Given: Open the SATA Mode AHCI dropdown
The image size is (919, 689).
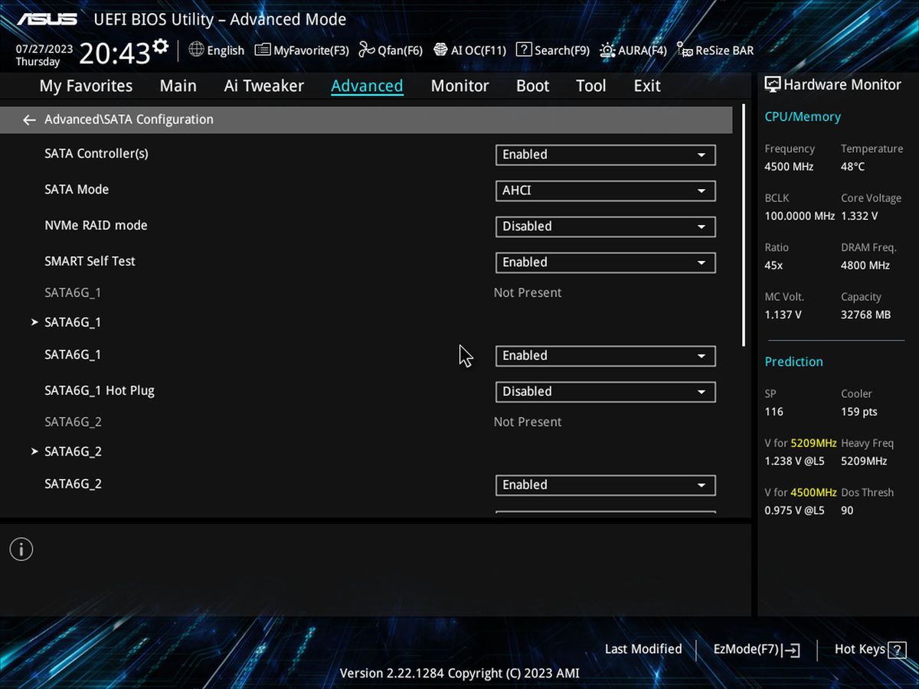Looking at the screenshot, I should click(606, 191).
